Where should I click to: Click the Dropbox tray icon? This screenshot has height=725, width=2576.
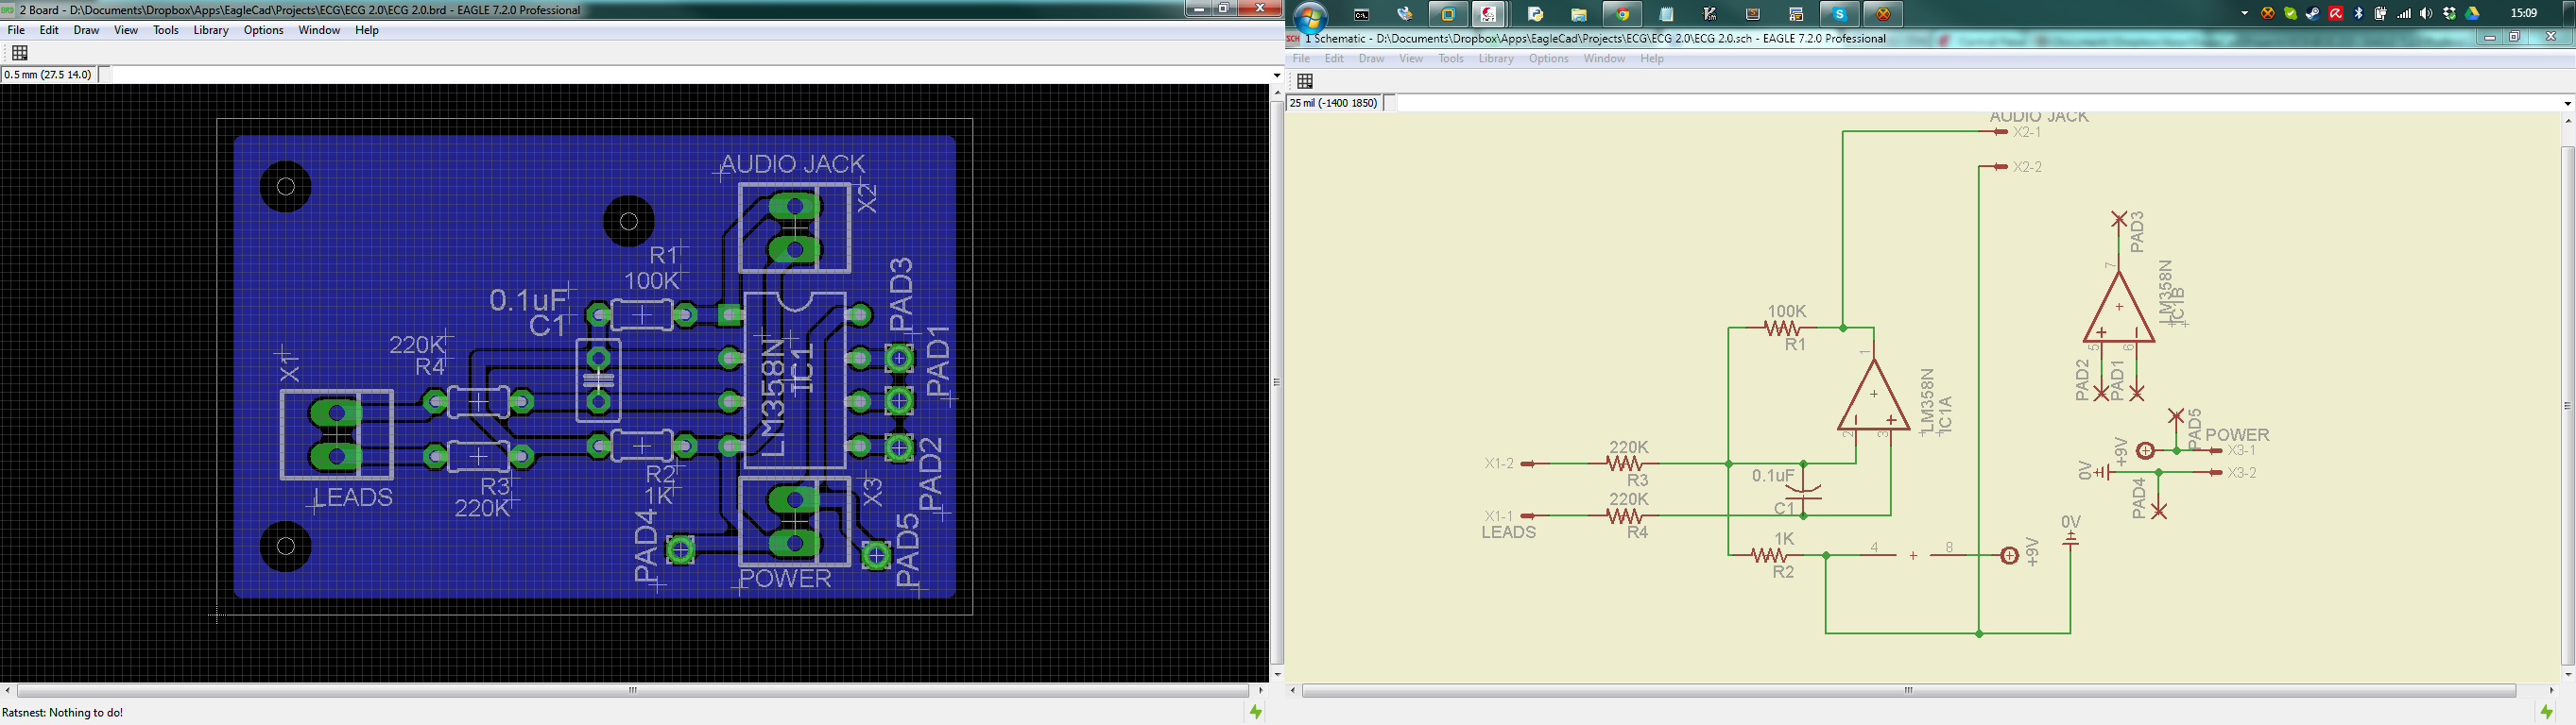click(x=2449, y=14)
